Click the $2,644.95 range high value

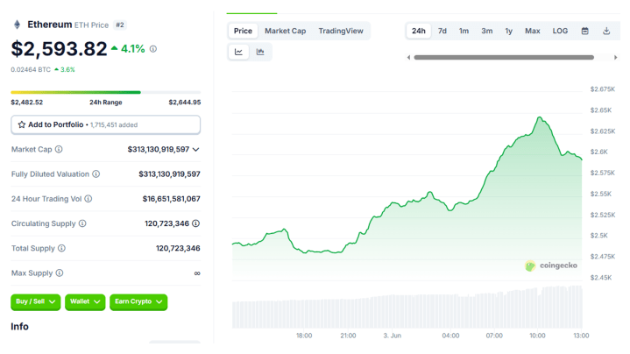click(184, 103)
